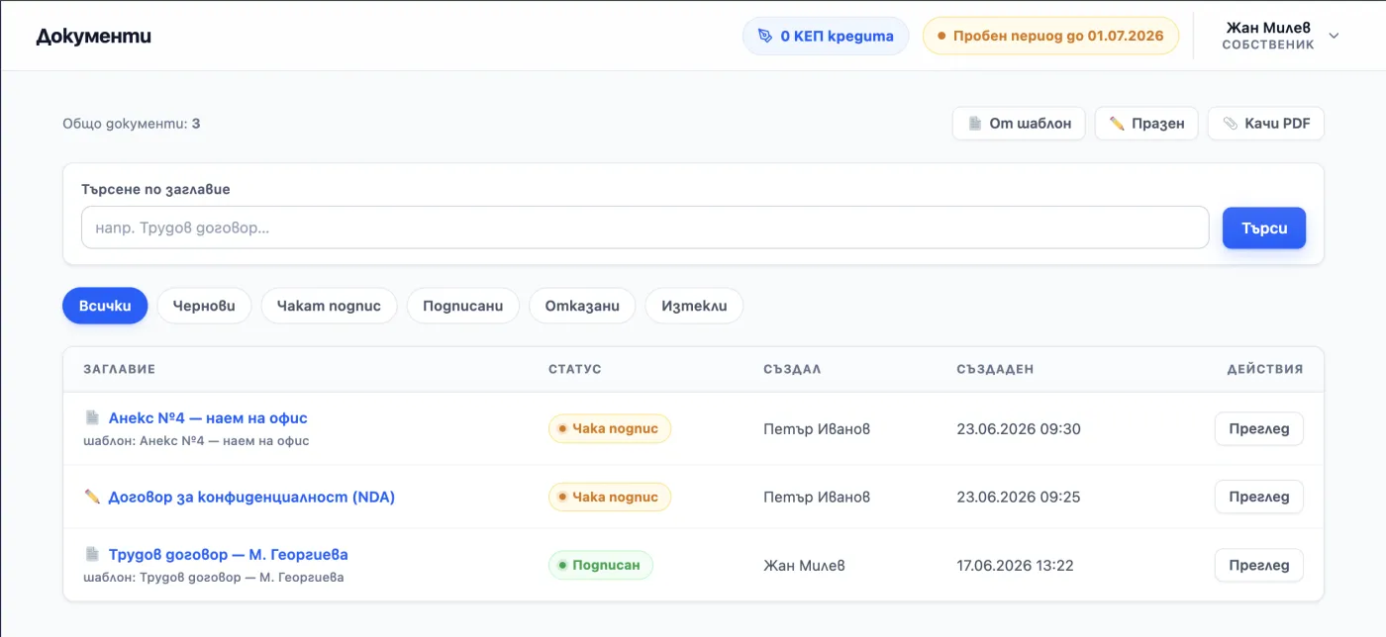The width and height of the screenshot is (1386, 637).
Task: Click the pen icon in the KEP credits badge
Action: 764,36
